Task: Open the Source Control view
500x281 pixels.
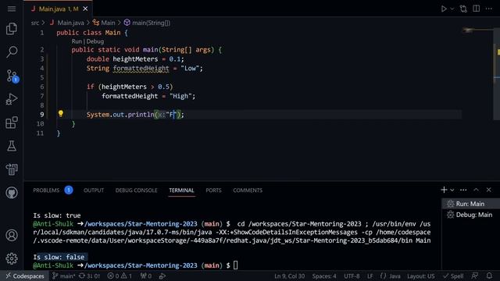Action: pos(12,76)
